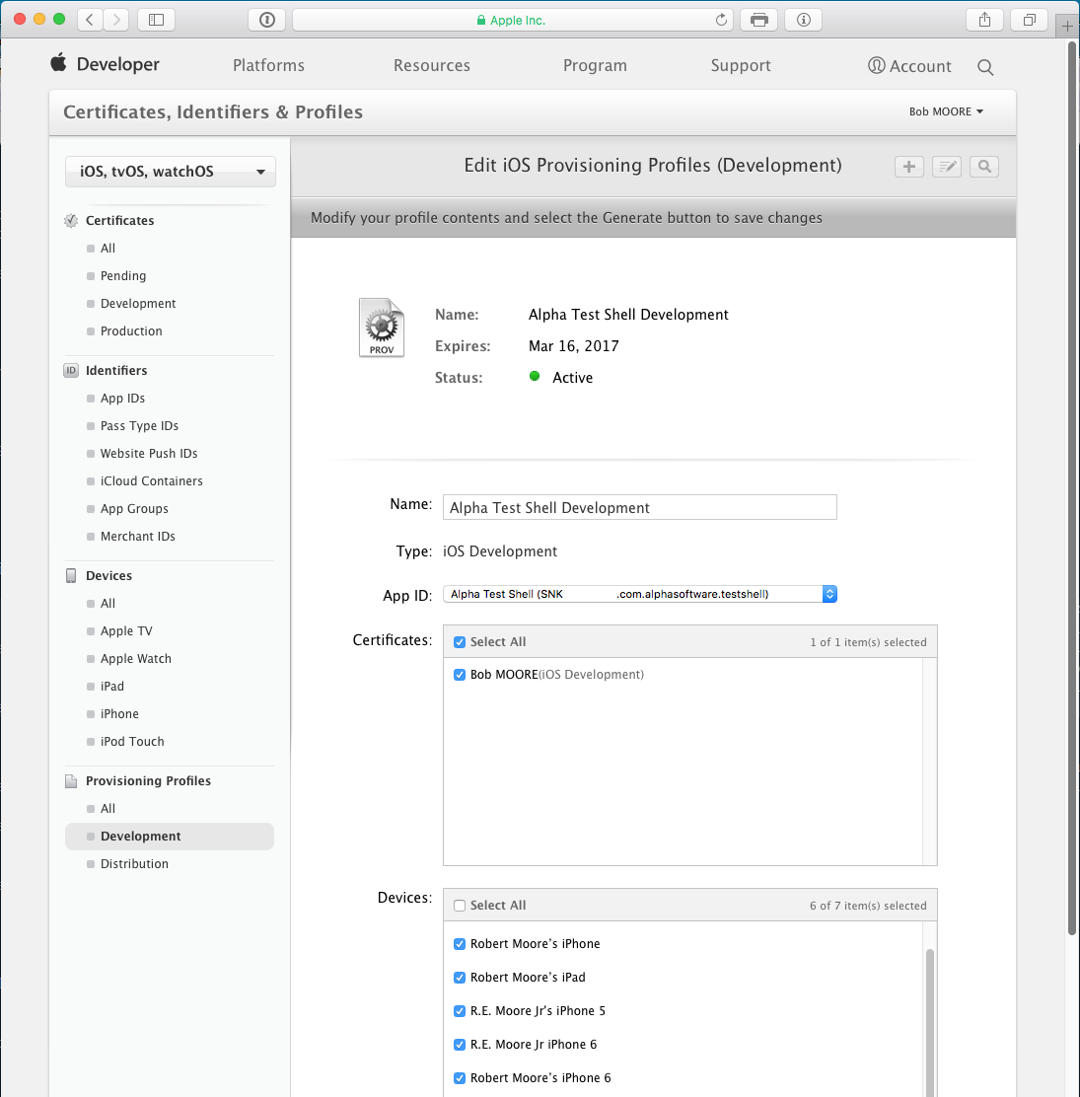Open the App ID selection dropdown
This screenshot has width=1080, height=1097.
click(x=640, y=594)
